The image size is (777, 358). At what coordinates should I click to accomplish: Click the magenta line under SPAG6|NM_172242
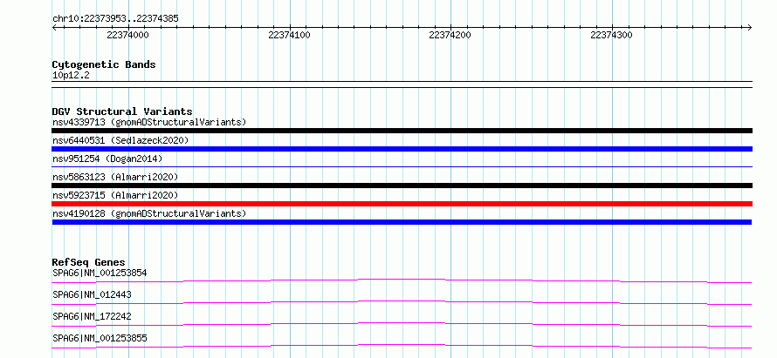point(402,324)
